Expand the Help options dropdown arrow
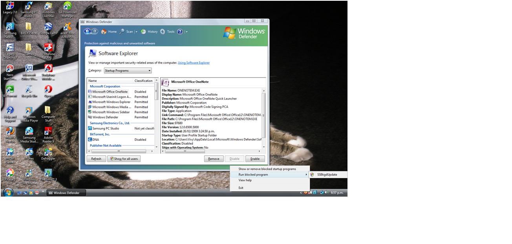This screenshot has height=244, width=512. click(x=187, y=32)
